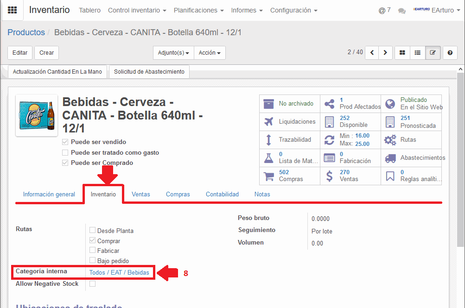Click the Peso bruto value 0.0000
Image resolution: width=465 pixels, height=308 pixels.
(320, 219)
